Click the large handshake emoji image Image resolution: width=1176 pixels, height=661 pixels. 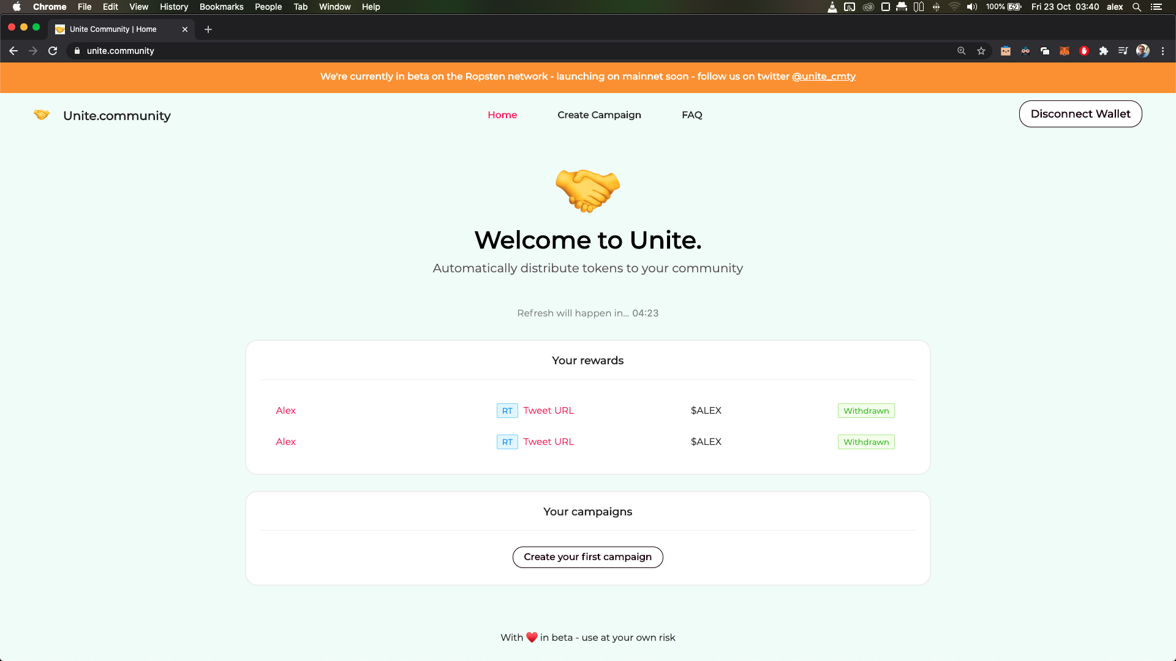point(588,191)
